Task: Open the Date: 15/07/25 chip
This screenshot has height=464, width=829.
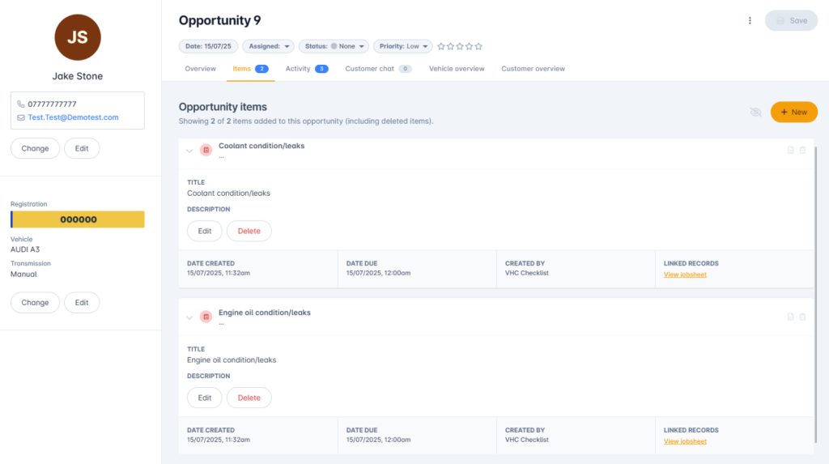Action: pos(208,46)
